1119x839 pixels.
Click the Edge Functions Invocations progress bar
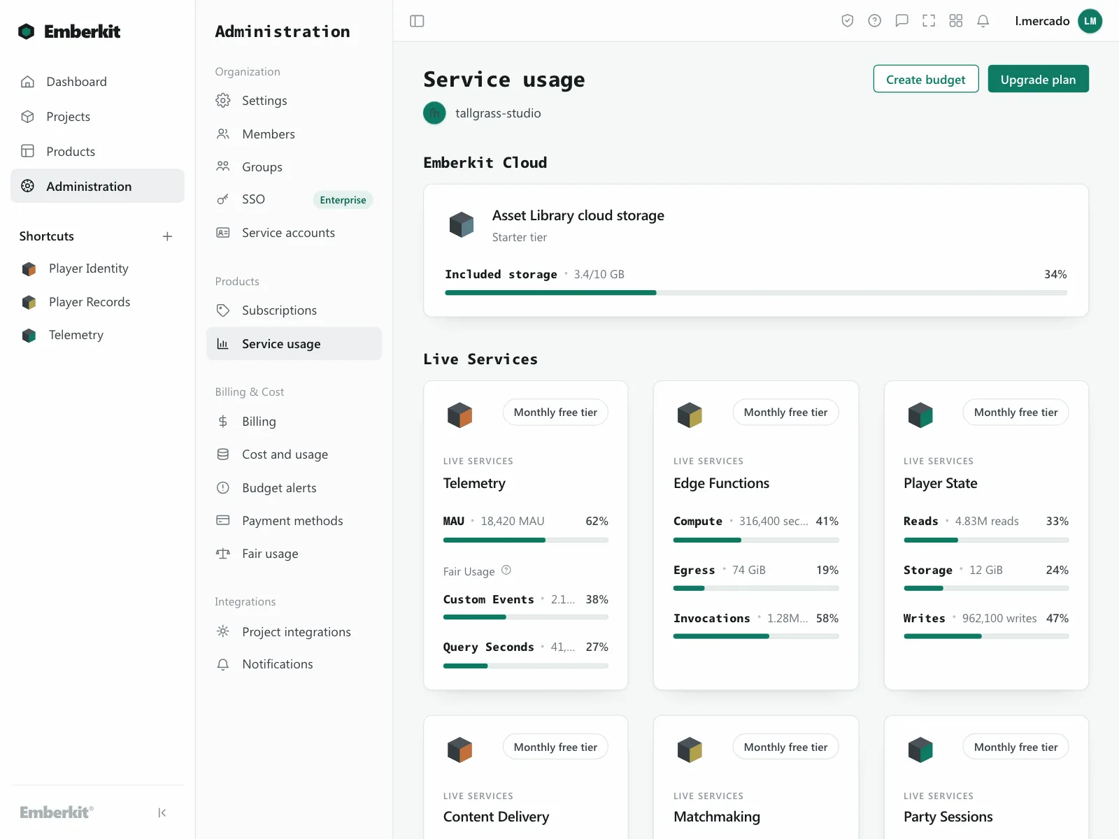[x=756, y=637]
